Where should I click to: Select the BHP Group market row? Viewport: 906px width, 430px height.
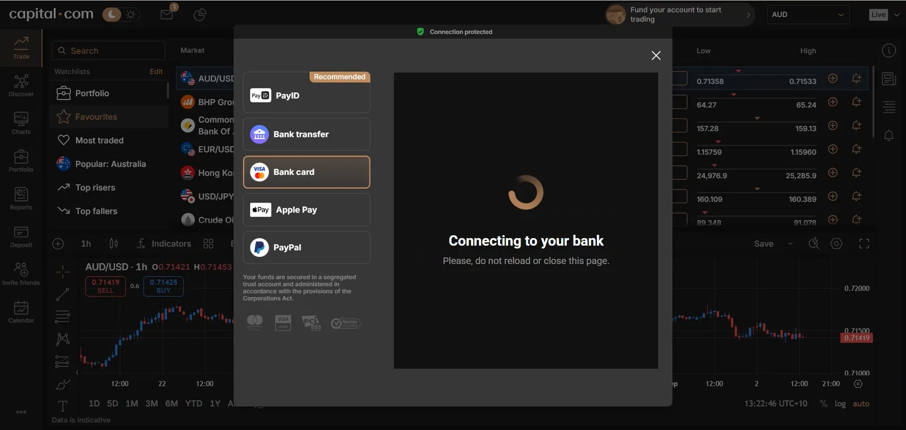point(205,102)
